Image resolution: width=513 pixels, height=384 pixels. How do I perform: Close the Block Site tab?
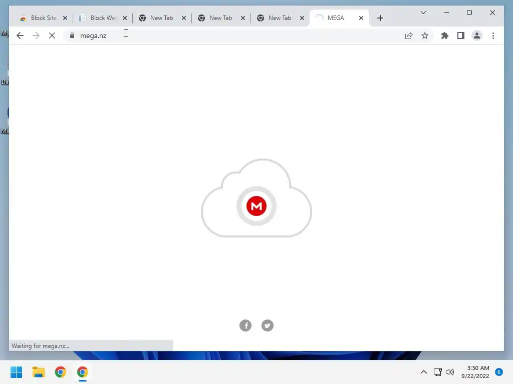(x=65, y=18)
